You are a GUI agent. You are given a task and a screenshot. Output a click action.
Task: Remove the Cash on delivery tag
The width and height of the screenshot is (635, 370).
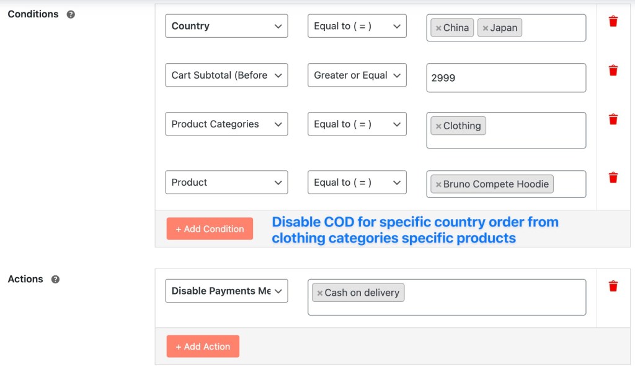(319, 293)
